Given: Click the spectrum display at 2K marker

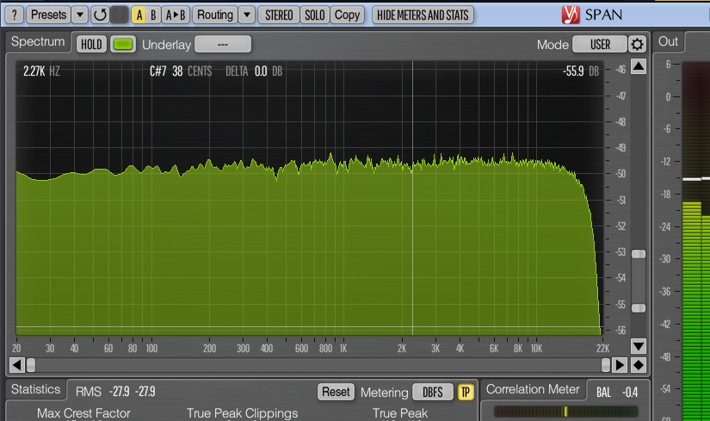Looking at the screenshot, I should tap(402, 349).
